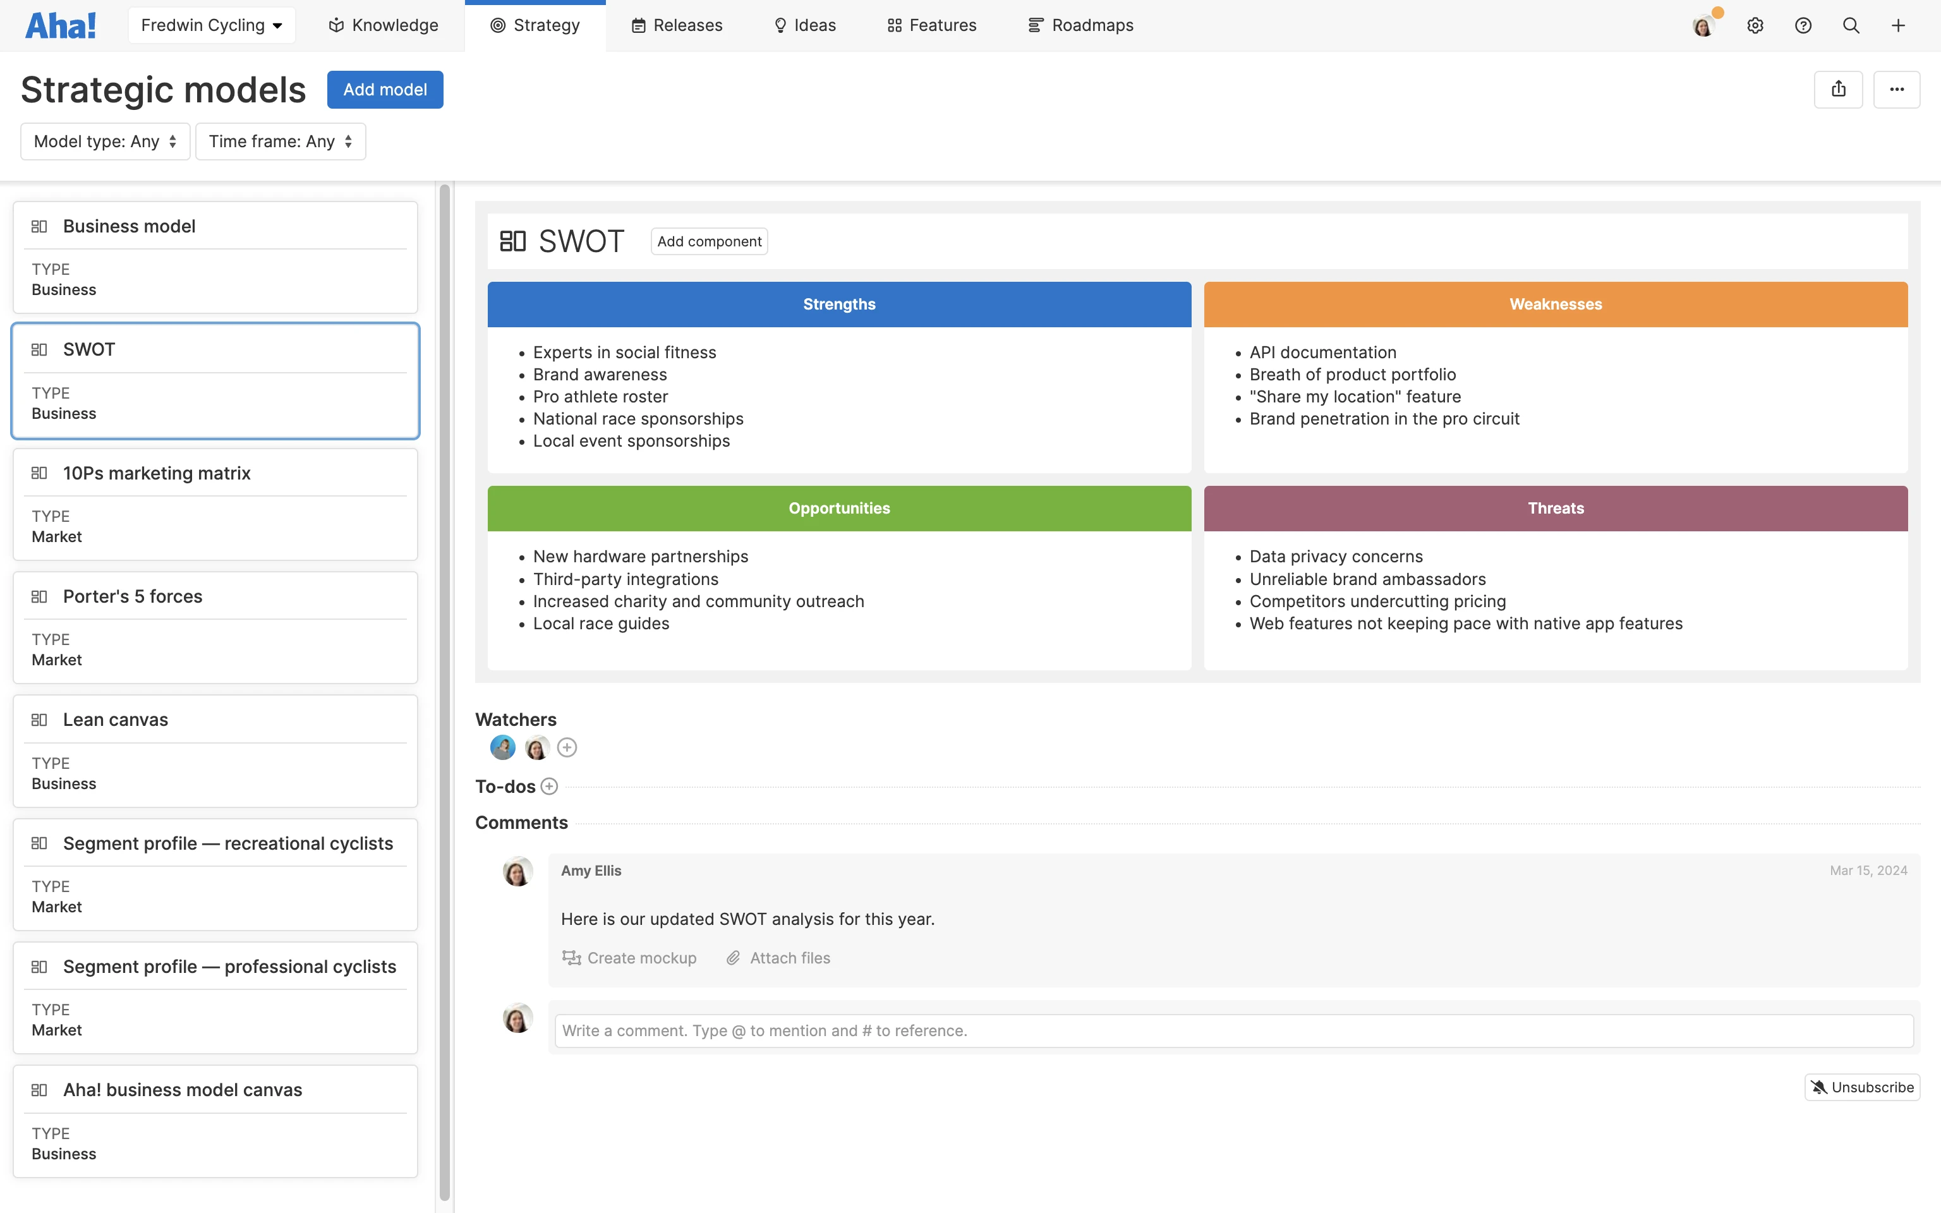
Task: Click the plus icon in top bar
Action: tap(1897, 26)
